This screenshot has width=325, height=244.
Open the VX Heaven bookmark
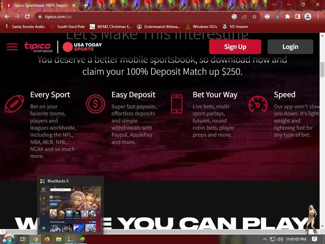tap(235, 27)
